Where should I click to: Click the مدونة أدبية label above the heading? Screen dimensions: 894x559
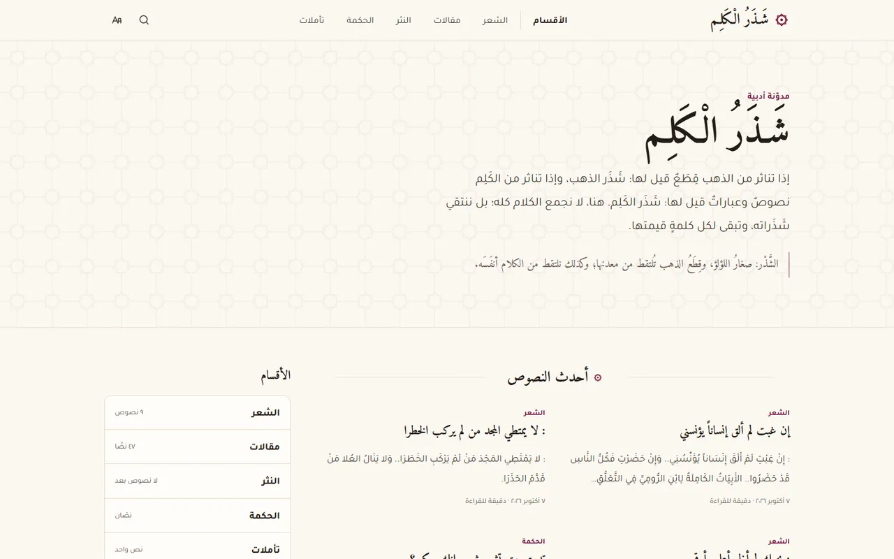click(768, 96)
